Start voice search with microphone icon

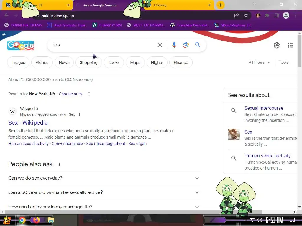[x=174, y=45]
